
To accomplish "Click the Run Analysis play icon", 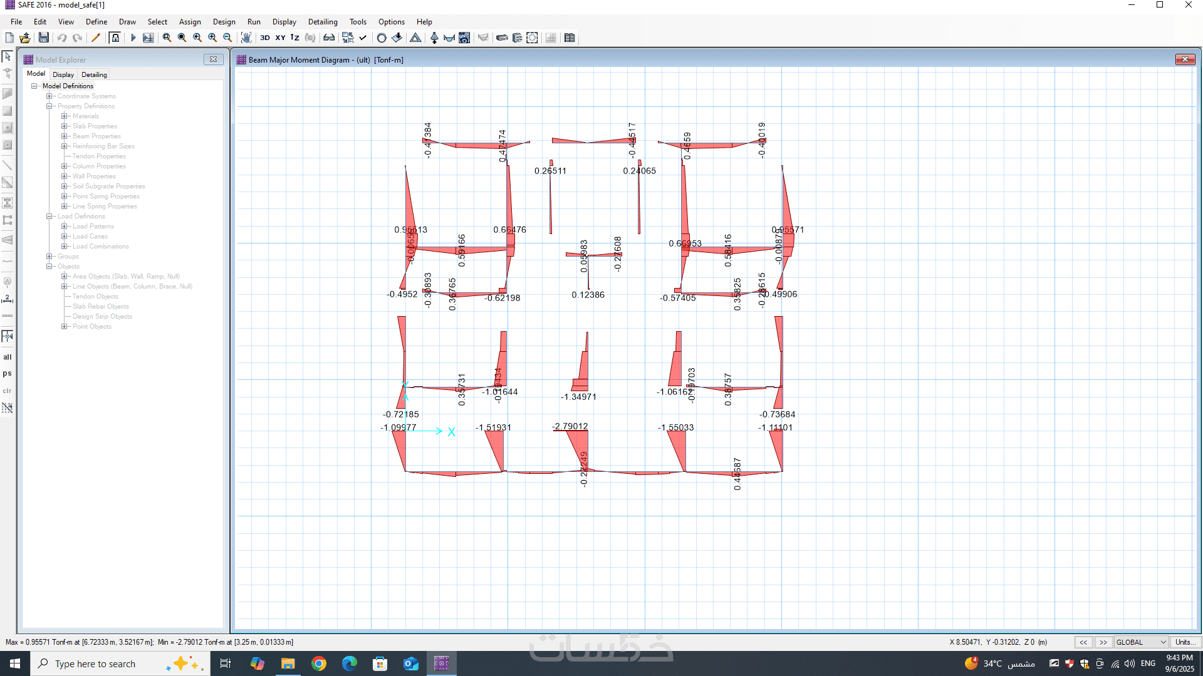I will 133,38.
